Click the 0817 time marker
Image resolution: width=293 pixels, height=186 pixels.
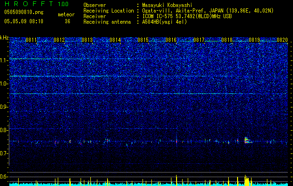click(x=199, y=40)
